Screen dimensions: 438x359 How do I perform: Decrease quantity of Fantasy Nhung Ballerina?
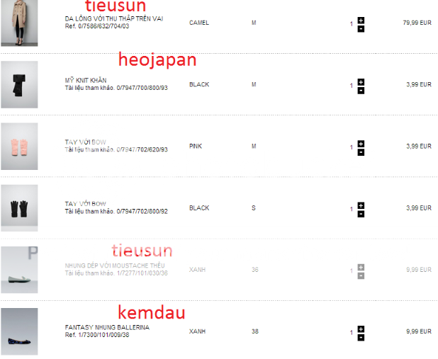point(361,338)
